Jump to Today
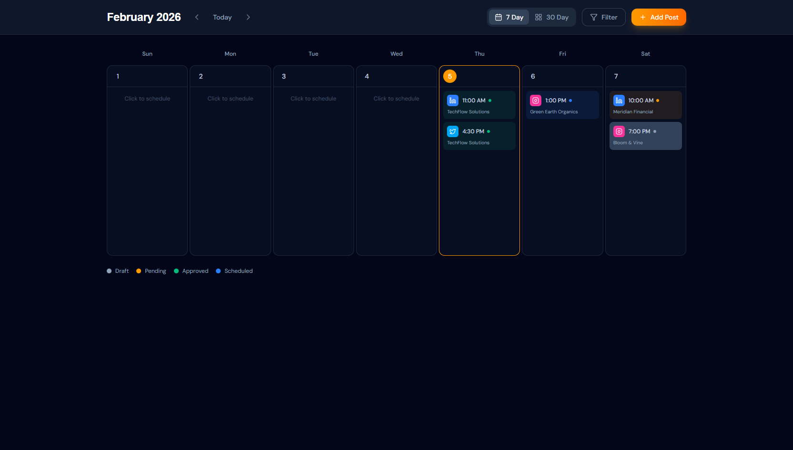 tap(222, 17)
